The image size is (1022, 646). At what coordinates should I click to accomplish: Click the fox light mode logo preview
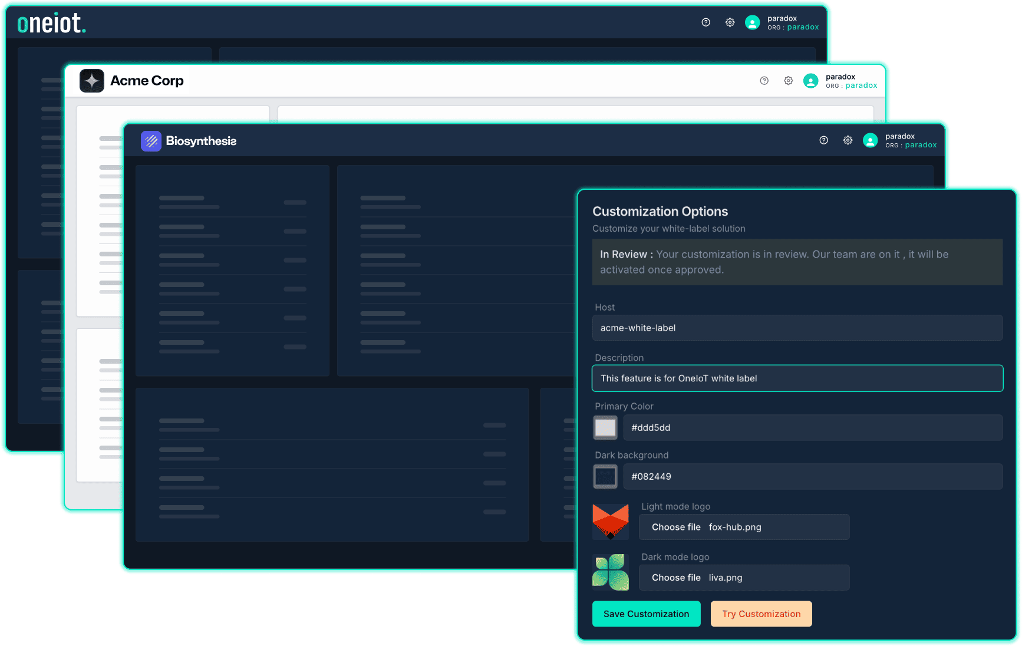610,522
